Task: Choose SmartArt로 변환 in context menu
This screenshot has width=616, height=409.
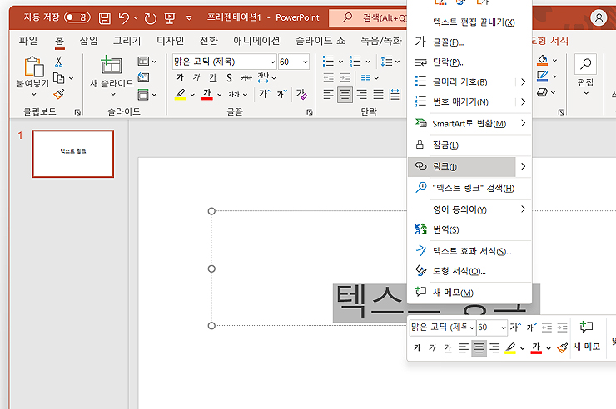Action: pos(469,124)
